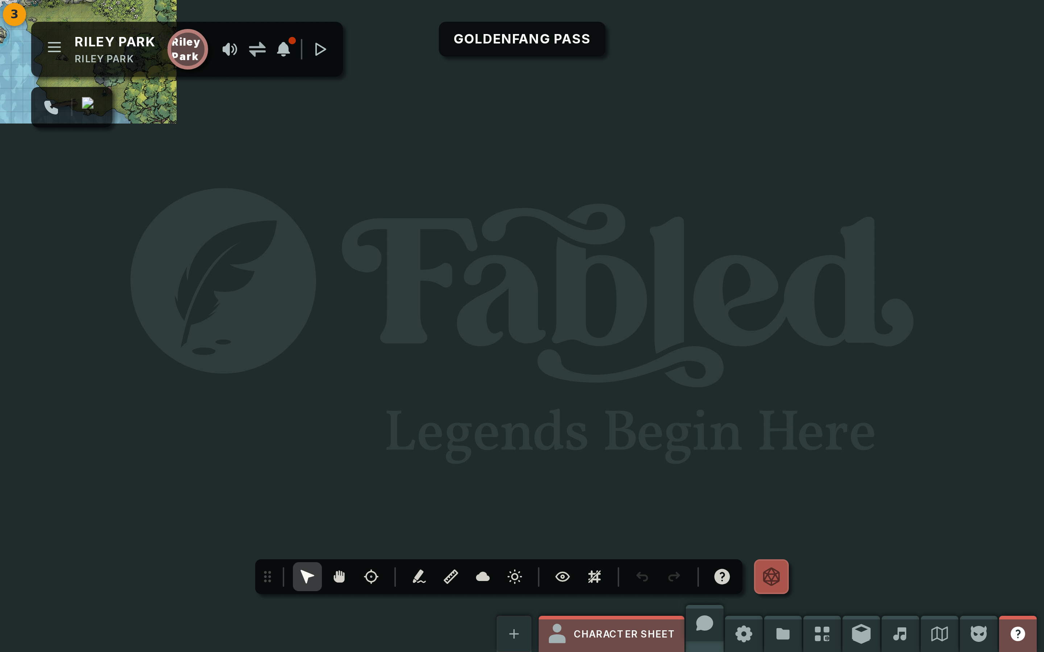Open the music note tab
The image size is (1044, 652).
pyautogui.click(x=900, y=634)
